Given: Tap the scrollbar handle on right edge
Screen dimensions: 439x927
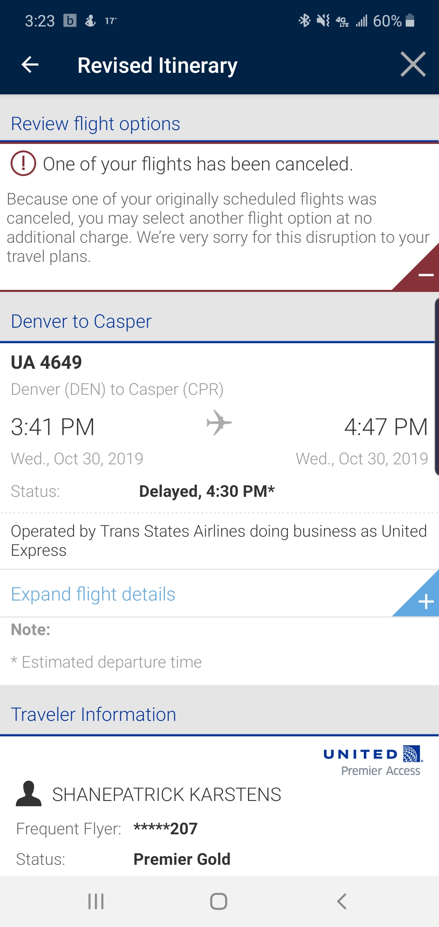Looking at the screenshot, I should 437,386.
